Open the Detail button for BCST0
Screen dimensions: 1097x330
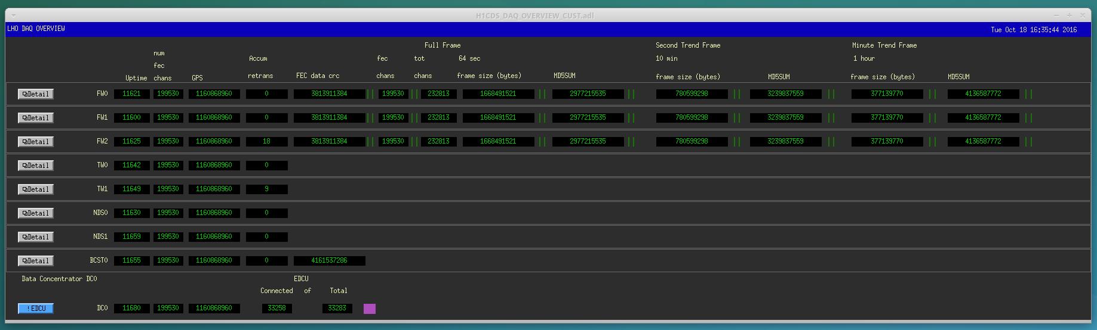36,261
